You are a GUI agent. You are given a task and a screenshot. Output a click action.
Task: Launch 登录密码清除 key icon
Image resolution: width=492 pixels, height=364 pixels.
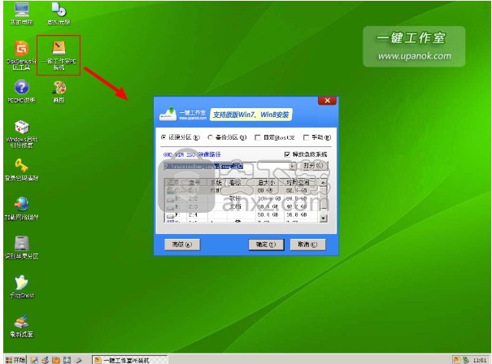21,170
